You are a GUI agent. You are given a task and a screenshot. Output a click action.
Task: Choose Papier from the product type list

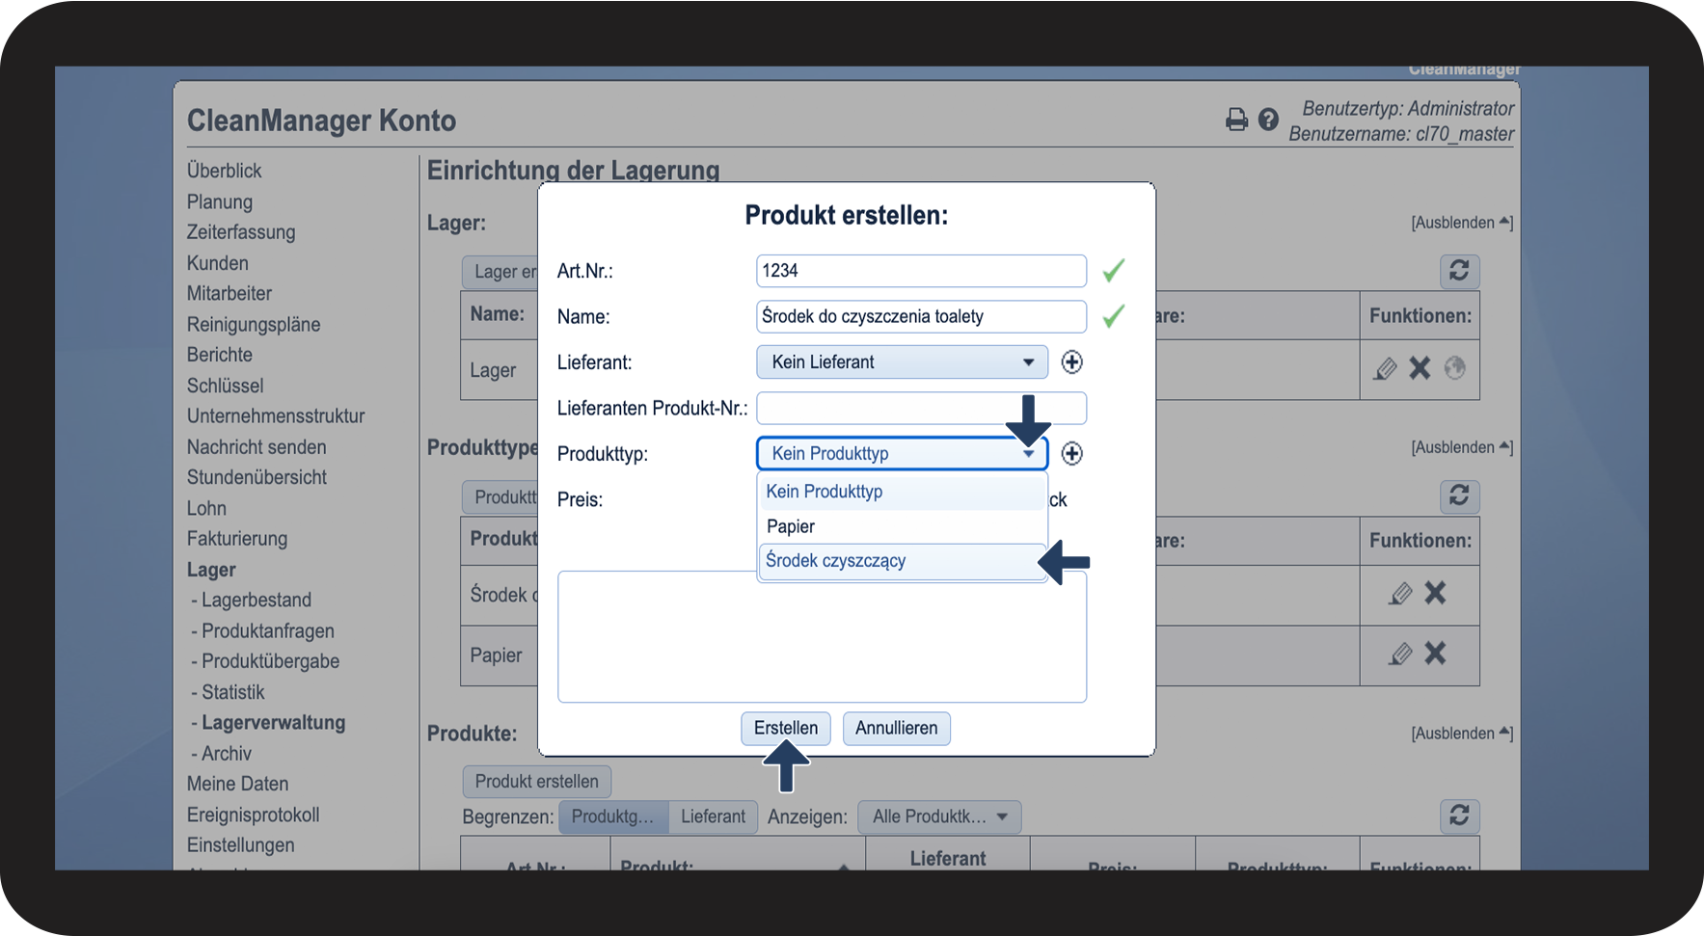coord(902,526)
